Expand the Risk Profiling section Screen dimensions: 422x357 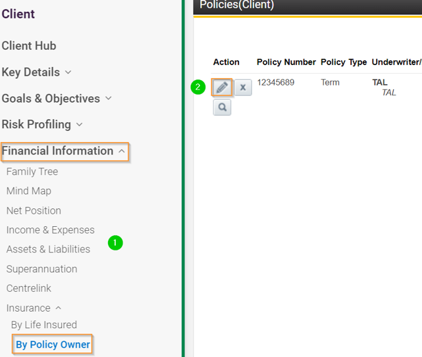click(x=42, y=124)
